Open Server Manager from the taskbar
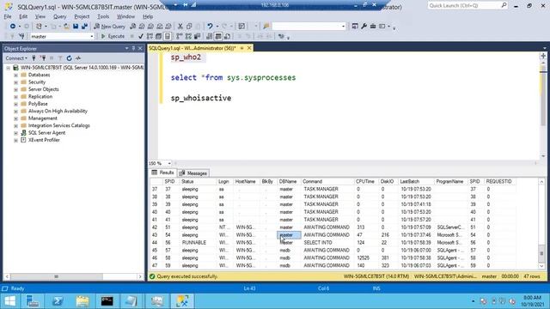 (x=33, y=301)
